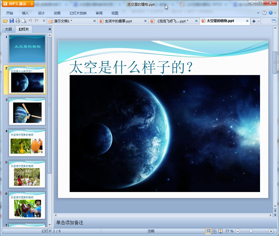Close the 生活中的趣事.ppt tab
This screenshot has height=236, width=279.
(145, 21)
